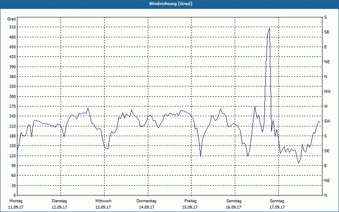Screen dimensions: 339x212
Task: Click the '360' y-axis tick label
Action: pyautogui.click(x=13, y=77)
